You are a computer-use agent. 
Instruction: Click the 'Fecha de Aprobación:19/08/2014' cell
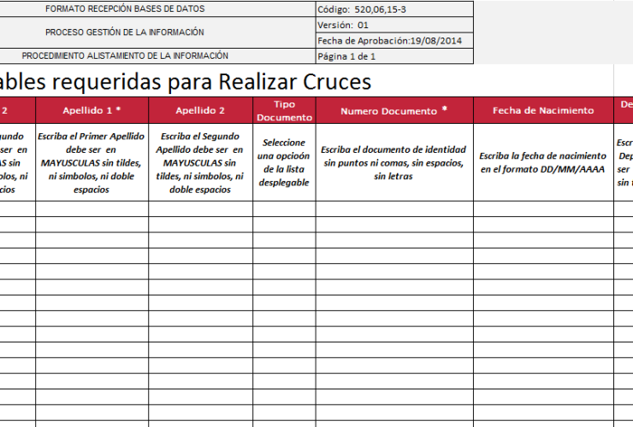pos(394,41)
